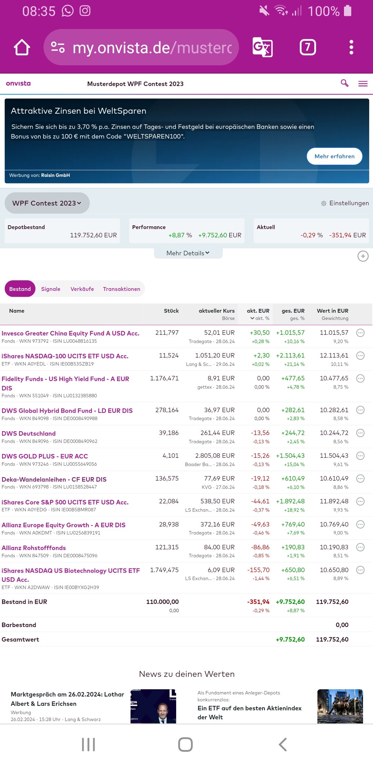Open the Wall Street bull news thumbnail

(x=340, y=706)
